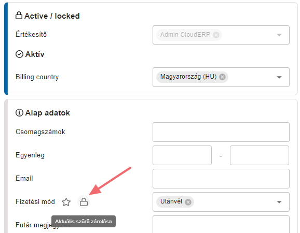Select the Utánvét payment mode chip
The width and height of the screenshot is (300, 233).
[171, 201]
